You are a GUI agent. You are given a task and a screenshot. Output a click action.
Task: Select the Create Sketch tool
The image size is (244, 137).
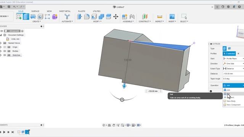19,16
